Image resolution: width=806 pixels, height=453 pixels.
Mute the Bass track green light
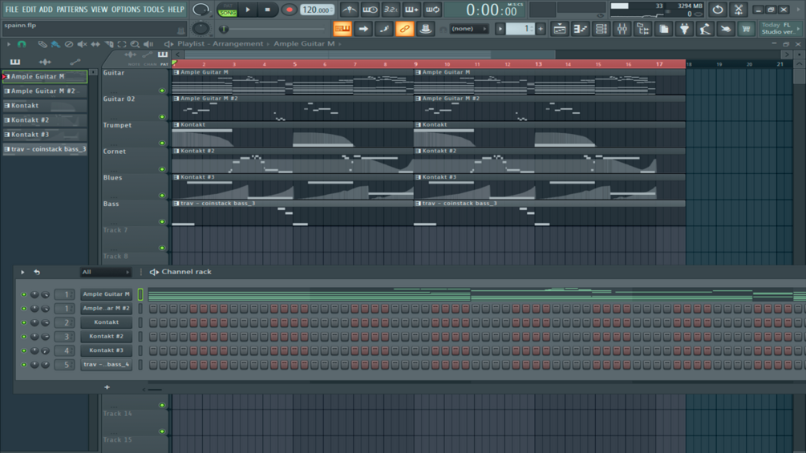click(x=162, y=222)
